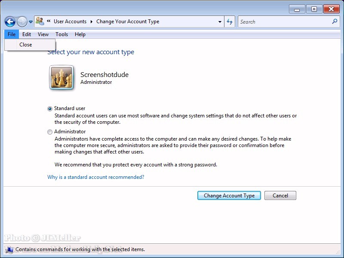Screen dimensions: 344x258
Task: Close the window with the red X
Action: [331, 9]
